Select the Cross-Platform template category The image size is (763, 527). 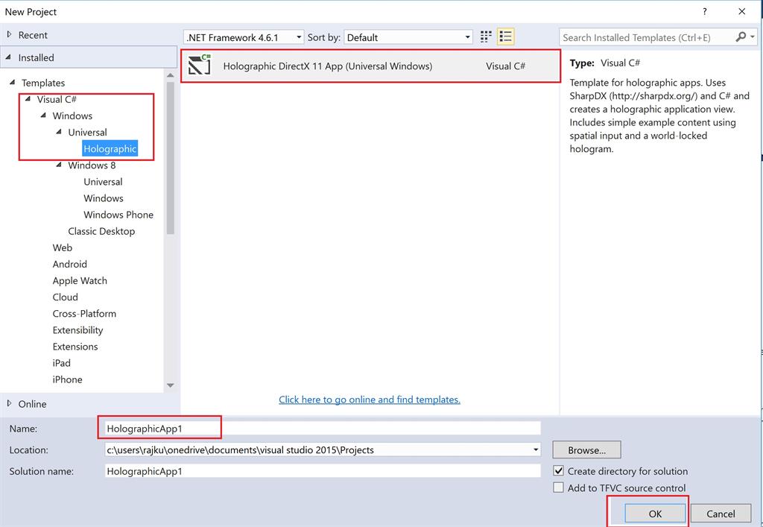pyautogui.click(x=84, y=314)
